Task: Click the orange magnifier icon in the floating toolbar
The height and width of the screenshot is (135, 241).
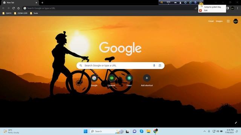Action: (162, 2)
